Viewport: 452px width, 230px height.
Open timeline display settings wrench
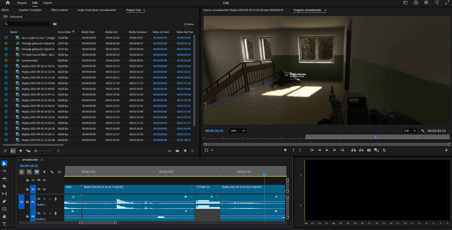click(x=52, y=172)
